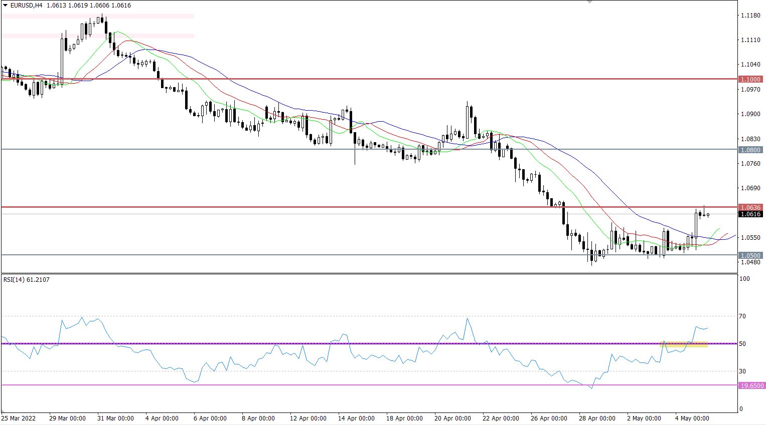Select the 1.0800 gray price level label
Image resolution: width=766 pixels, height=425 pixels.
pos(751,150)
